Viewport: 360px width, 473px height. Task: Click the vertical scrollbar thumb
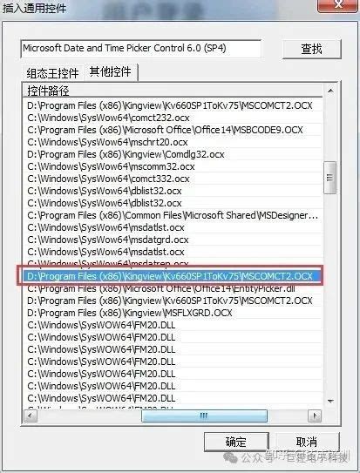[329, 178]
